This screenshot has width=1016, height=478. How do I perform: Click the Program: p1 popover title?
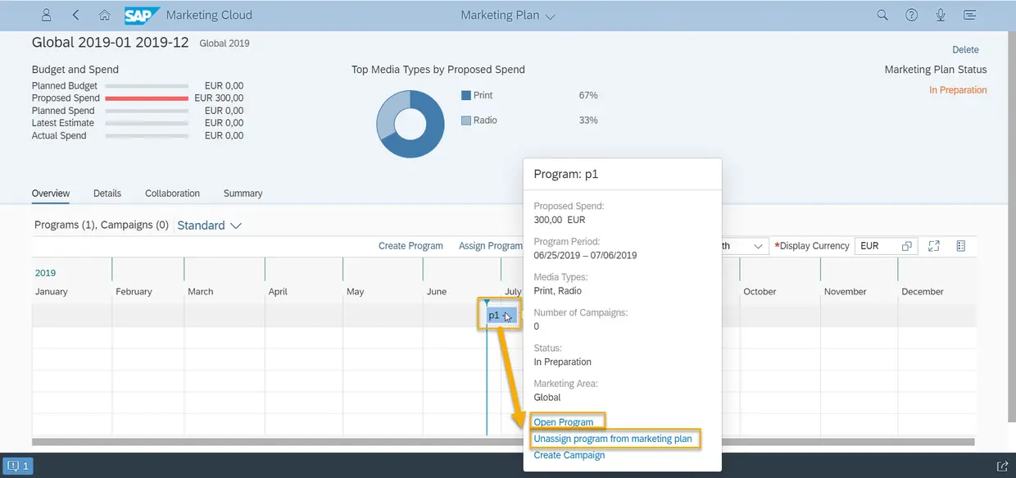[x=566, y=175]
